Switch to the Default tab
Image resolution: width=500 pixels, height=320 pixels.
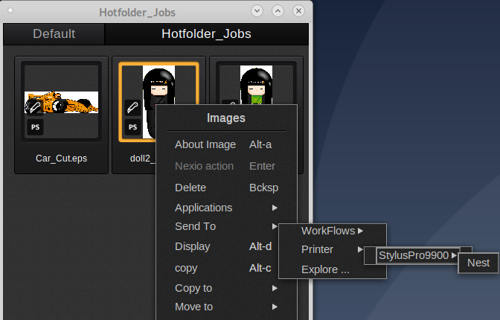click(54, 33)
